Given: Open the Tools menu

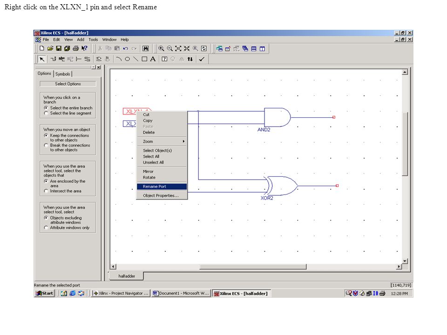Looking at the screenshot, I should (93, 40).
